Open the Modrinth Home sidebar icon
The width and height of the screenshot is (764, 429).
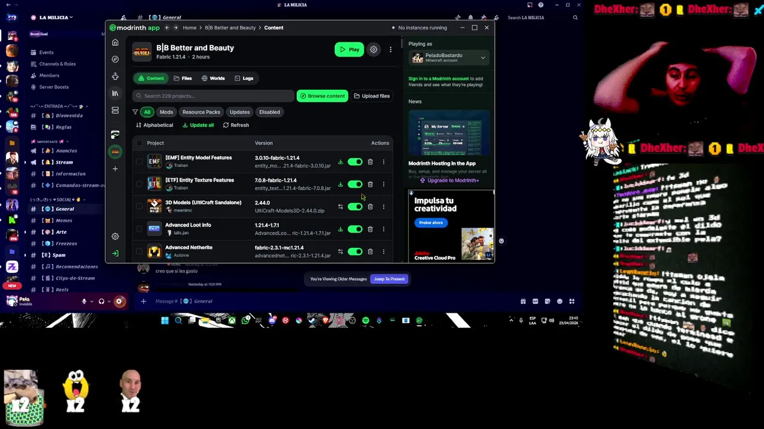pyautogui.click(x=115, y=42)
